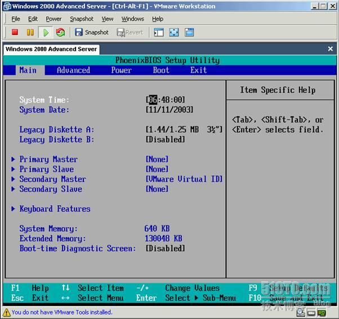Click the Boot-time Diagnostic Screen Disabled value
Image resolution: width=339 pixels, height=319 pixels.
tap(166, 249)
